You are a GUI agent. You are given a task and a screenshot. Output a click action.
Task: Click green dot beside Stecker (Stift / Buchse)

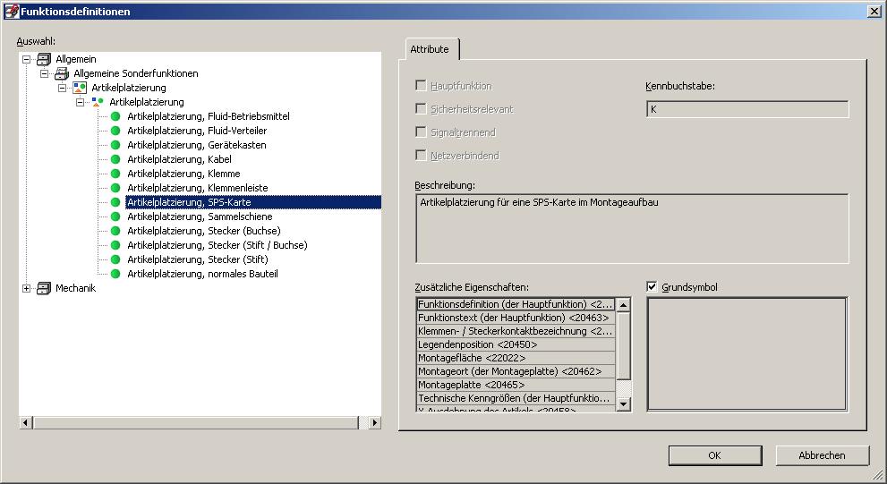pos(115,245)
